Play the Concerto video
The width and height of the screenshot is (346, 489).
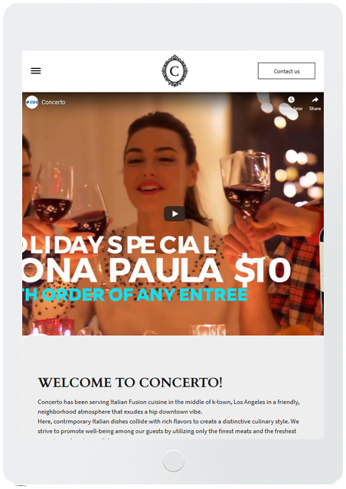click(175, 214)
